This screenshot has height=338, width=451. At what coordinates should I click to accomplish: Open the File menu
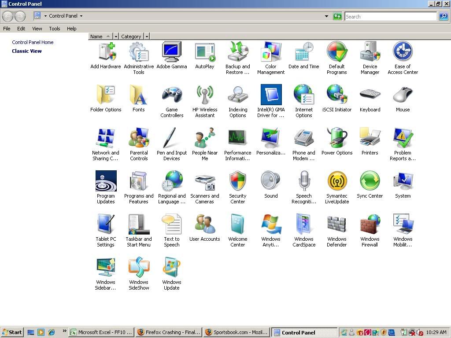7,29
